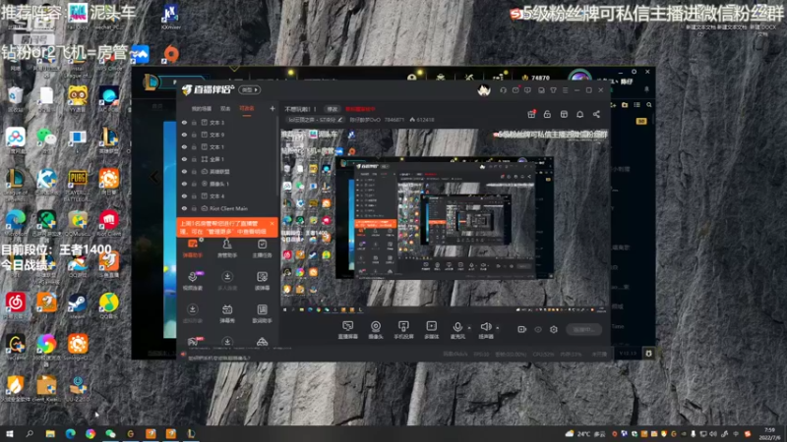Click the grey 直播中 live button
787x442 pixels.
point(583,329)
